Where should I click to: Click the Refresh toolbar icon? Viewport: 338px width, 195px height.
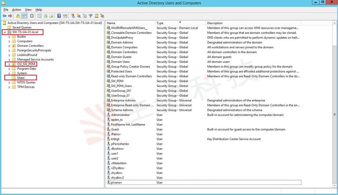(x=46, y=16)
